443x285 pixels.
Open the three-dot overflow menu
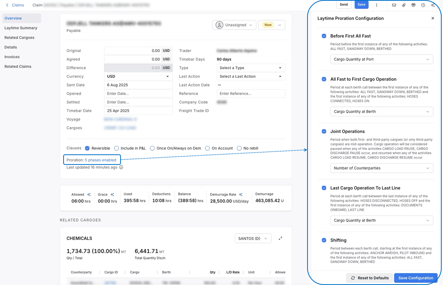coord(377,5)
